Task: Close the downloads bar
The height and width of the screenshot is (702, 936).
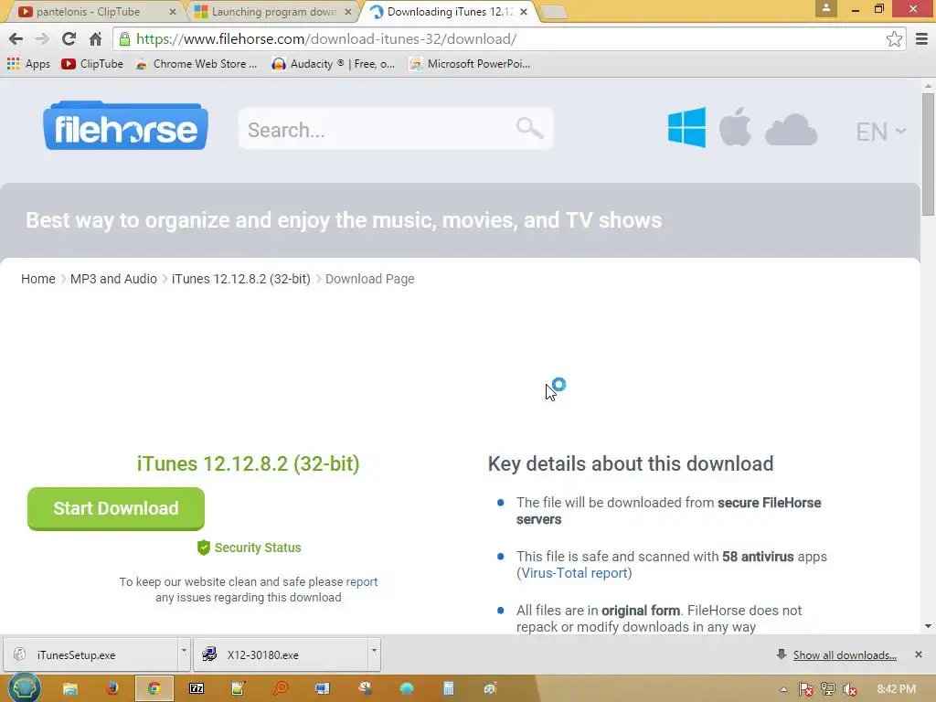Action: pyautogui.click(x=919, y=654)
